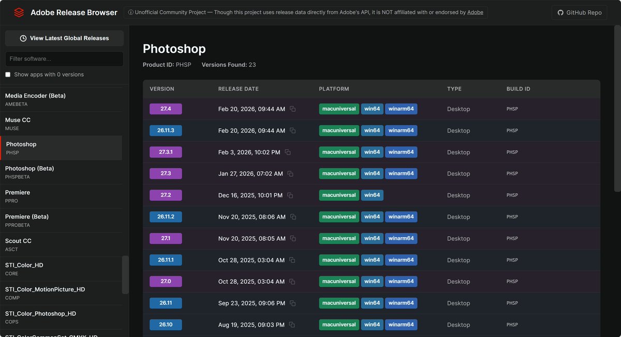
Task: Click macuniversal tag in 27.4 row
Action: point(339,109)
